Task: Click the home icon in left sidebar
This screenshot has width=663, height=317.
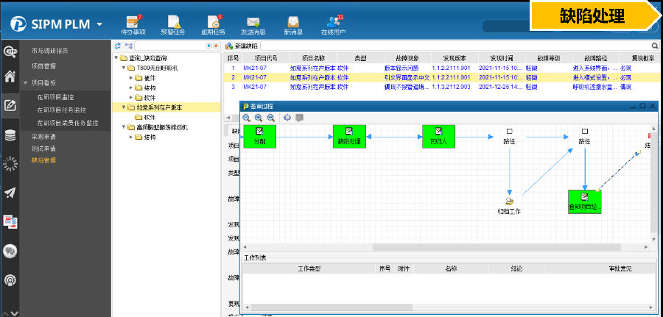Action: click(x=10, y=76)
